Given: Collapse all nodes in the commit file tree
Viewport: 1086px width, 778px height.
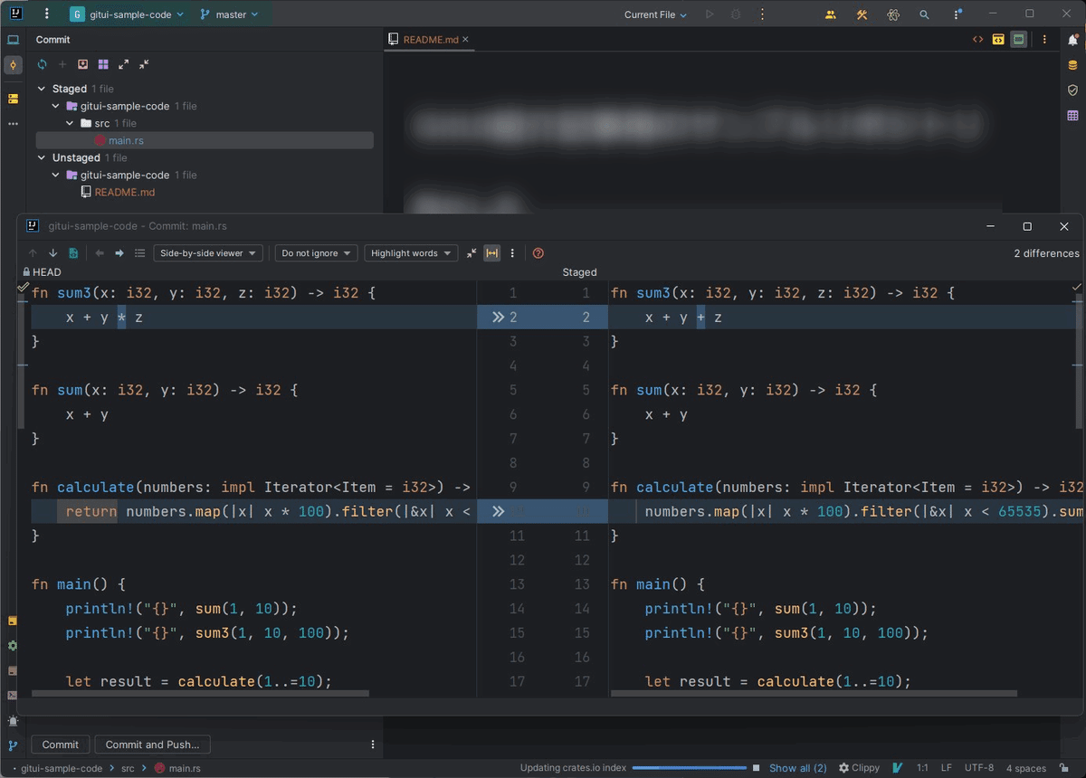Looking at the screenshot, I should point(143,64).
